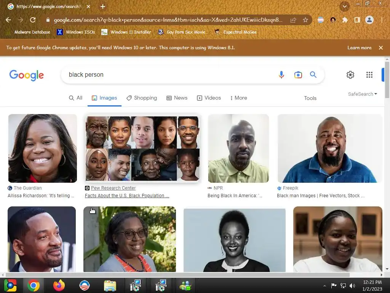The height and width of the screenshot is (293, 390).
Task: Open Google quick settings gear
Action: coord(350,75)
